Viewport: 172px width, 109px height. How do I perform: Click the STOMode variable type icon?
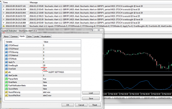(x=6, y=59)
